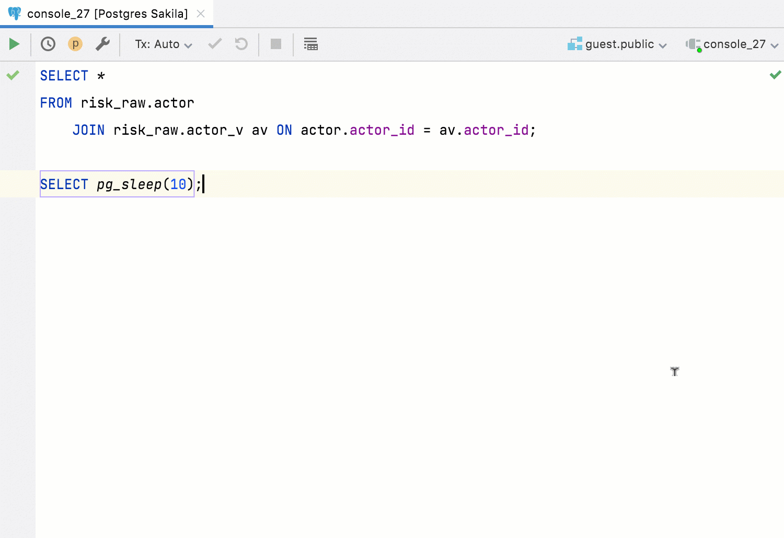The image size is (784, 538).
Task: Open the query history clock icon
Action: click(48, 44)
